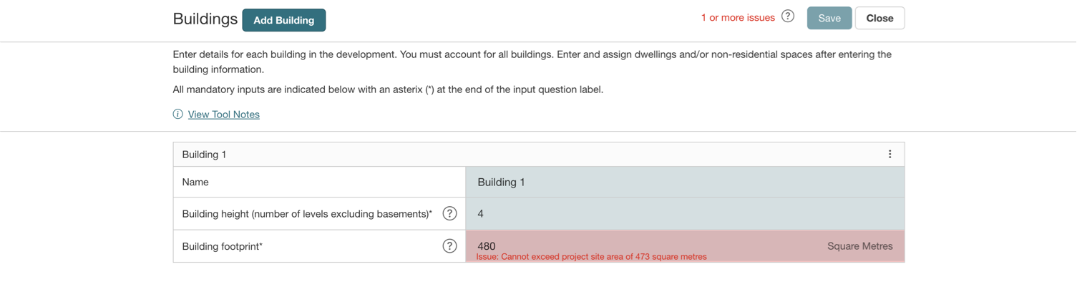Image resolution: width=1077 pixels, height=292 pixels.
Task: Click the footprint site area issue message
Action: coord(591,257)
